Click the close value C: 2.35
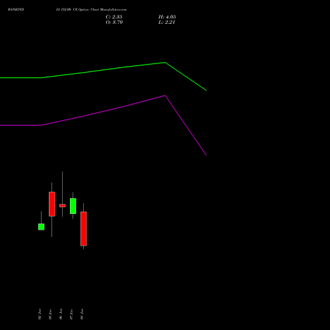Image resolution: width=330 pixels, height=330 pixels. coord(114,17)
